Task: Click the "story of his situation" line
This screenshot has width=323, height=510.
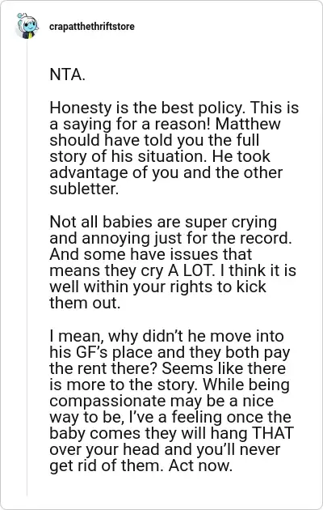Action: coord(160,156)
